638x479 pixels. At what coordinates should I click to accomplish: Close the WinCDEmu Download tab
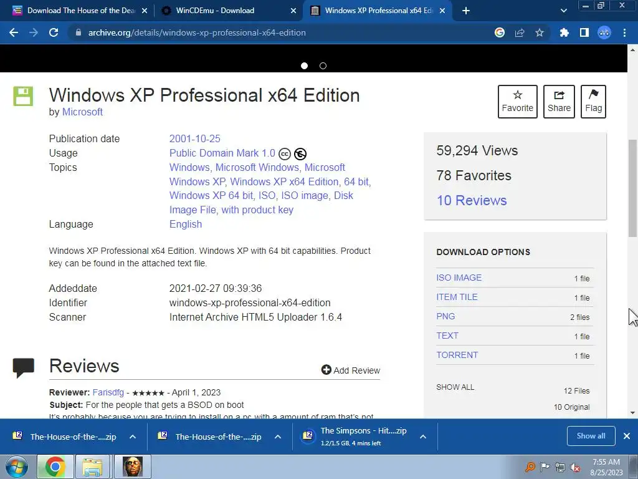point(293,11)
